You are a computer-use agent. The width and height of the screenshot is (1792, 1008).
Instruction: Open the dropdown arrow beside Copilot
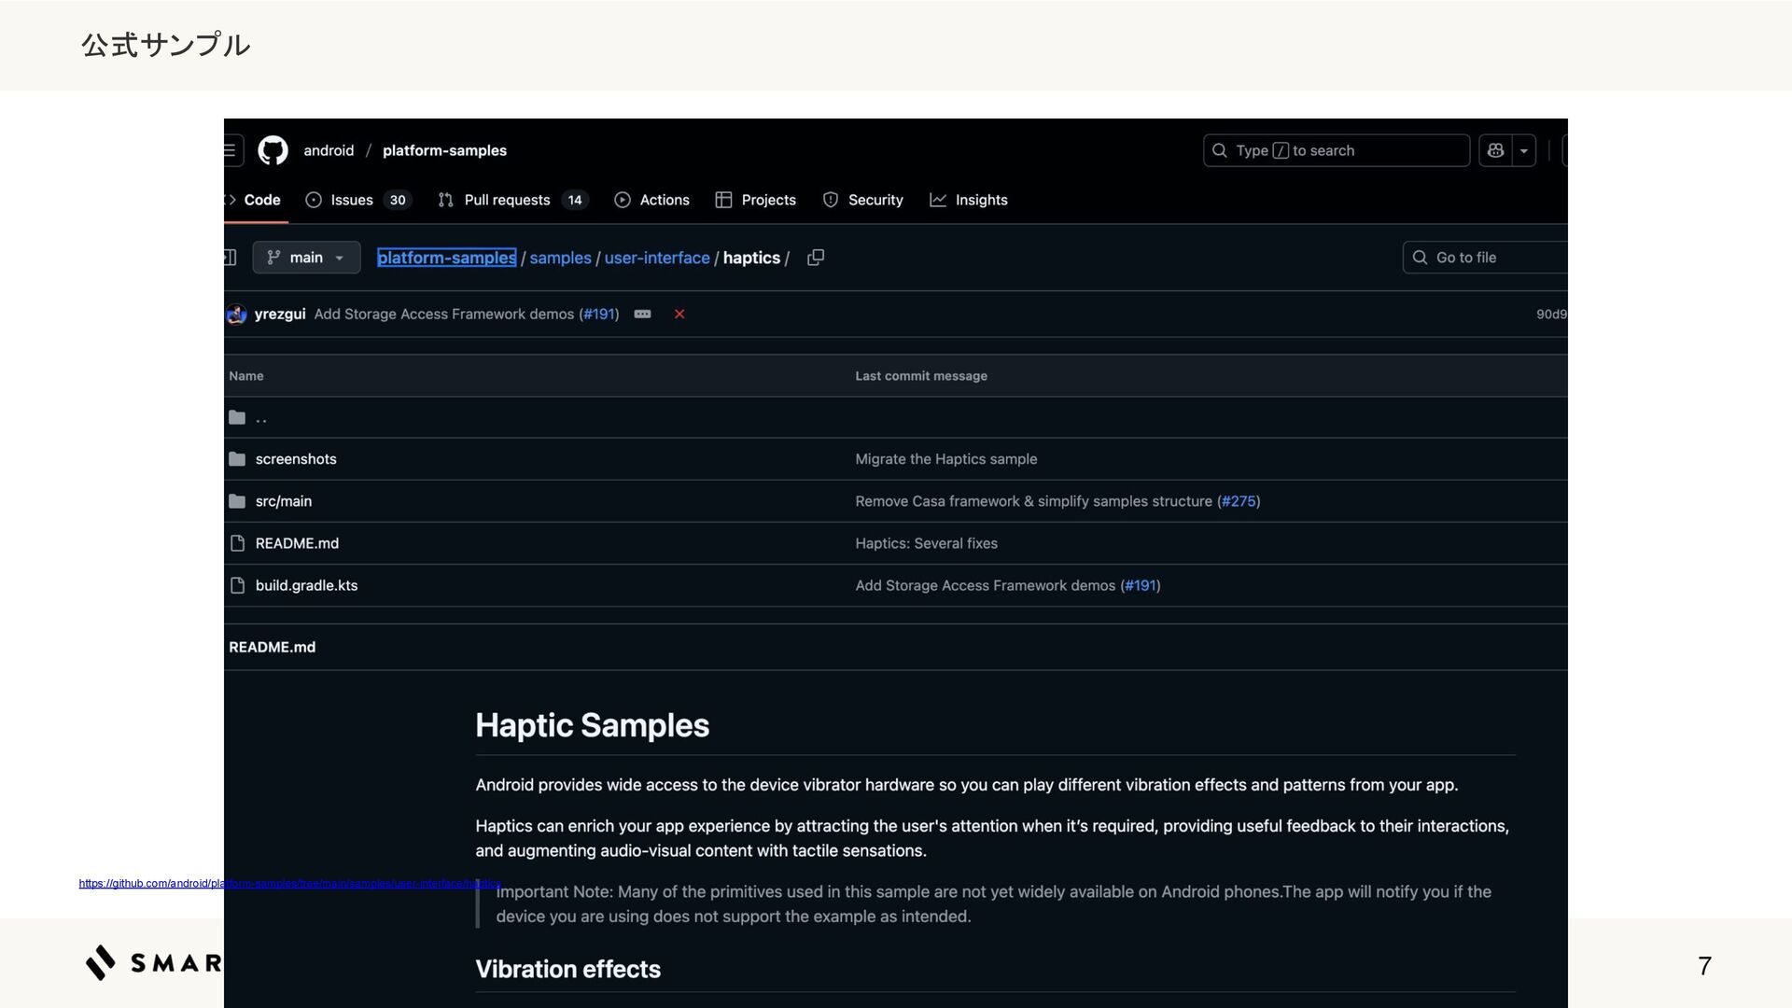point(1524,150)
